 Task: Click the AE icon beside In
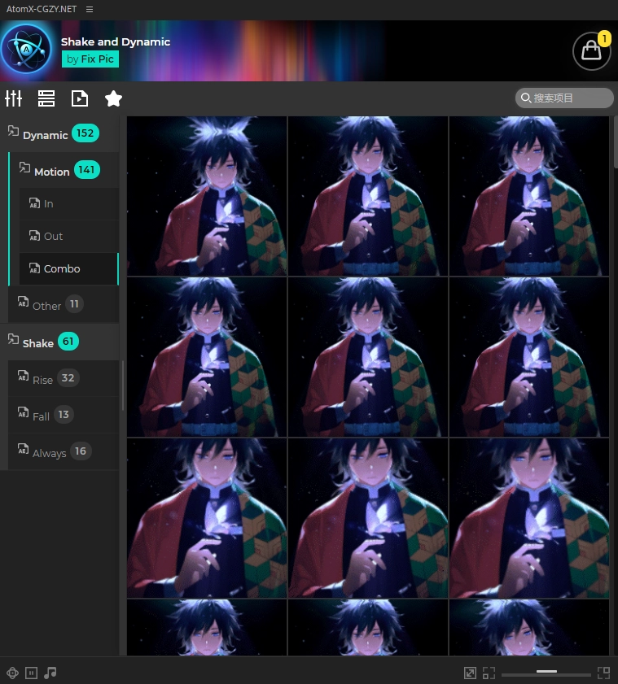34,203
